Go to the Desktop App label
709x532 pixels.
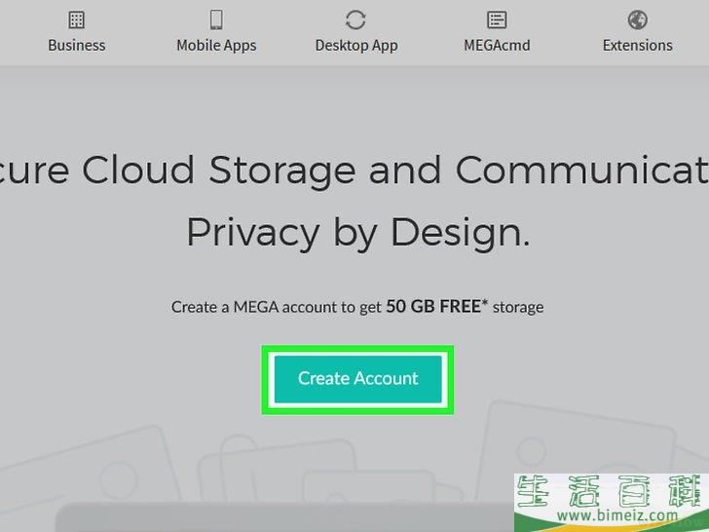coord(356,46)
